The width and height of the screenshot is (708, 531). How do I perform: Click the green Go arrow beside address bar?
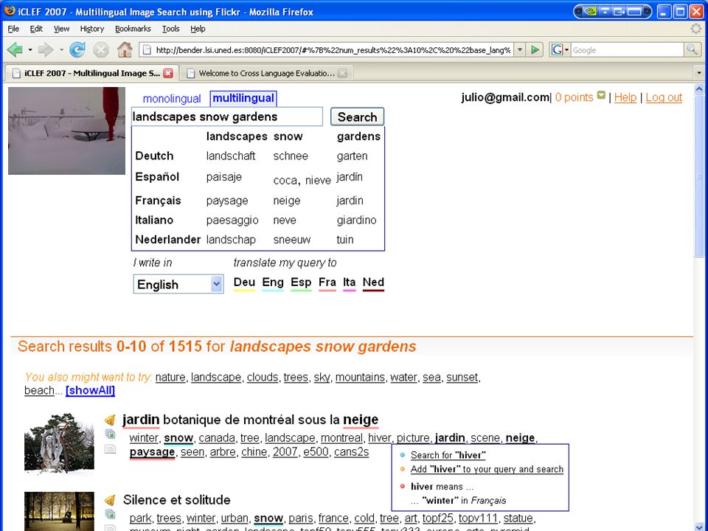pyautogui.click(x=535, y=49)
